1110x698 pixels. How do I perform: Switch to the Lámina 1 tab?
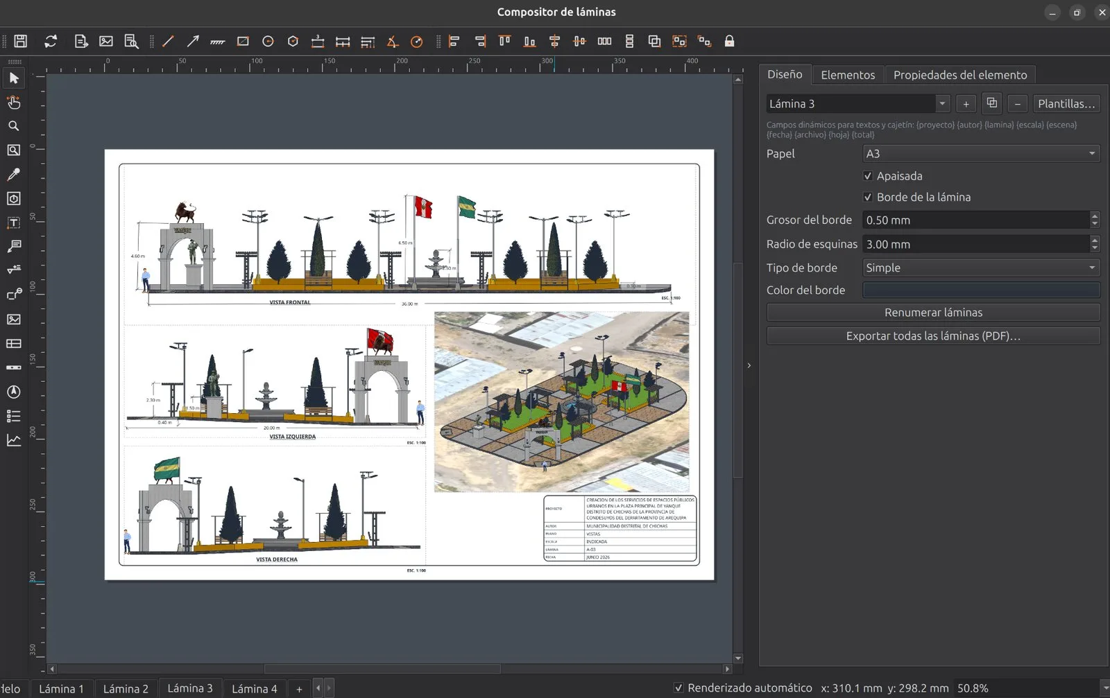(x=61, y=688)
